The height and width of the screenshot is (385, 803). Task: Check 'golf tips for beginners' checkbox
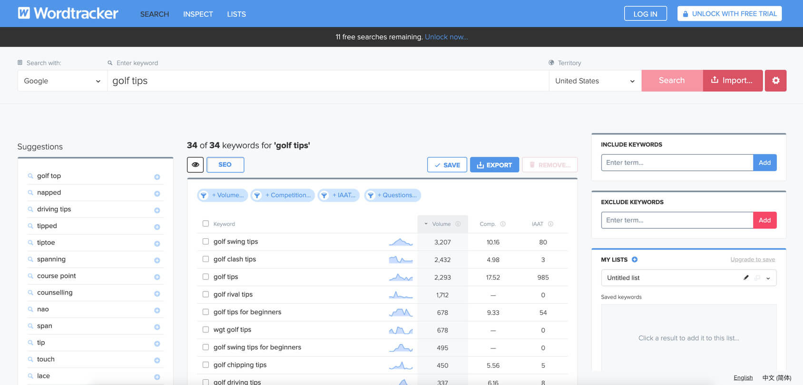click(x=206, y=312)
